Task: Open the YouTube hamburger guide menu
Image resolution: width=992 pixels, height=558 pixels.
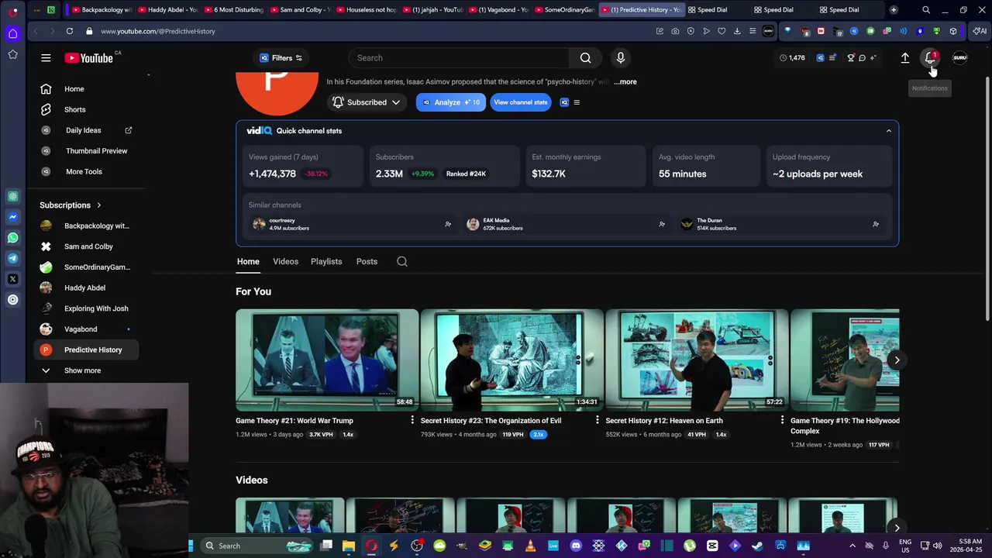Action: tap(46, 58)
